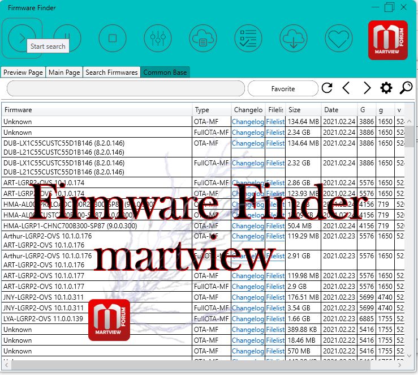Viewport: 418px width, 375px height.
Task: Open Filelist for the 18.46 MB Unknown firmware
Action: click(275, 340)
